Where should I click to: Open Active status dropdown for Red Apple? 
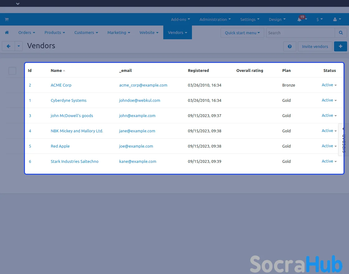click(x=329, y=146)
